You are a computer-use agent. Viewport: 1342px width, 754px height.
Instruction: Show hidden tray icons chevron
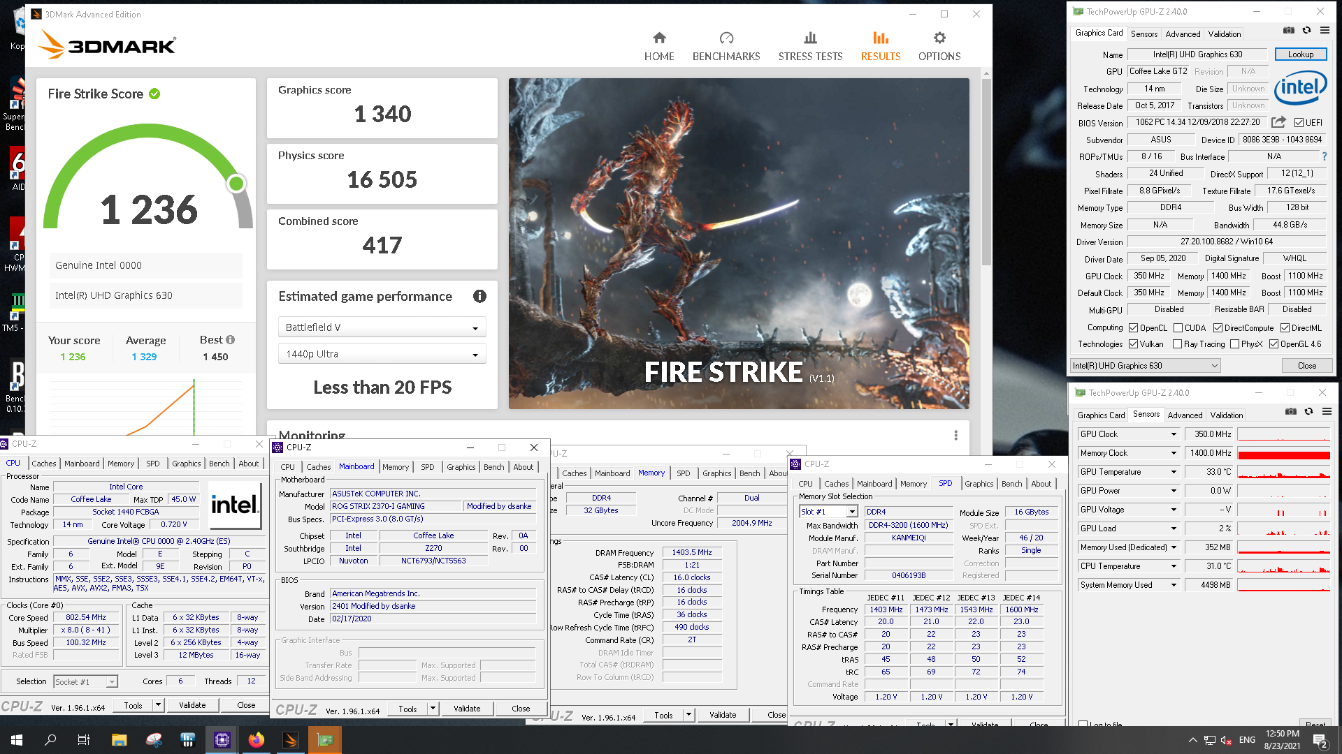pos(1192,740)
